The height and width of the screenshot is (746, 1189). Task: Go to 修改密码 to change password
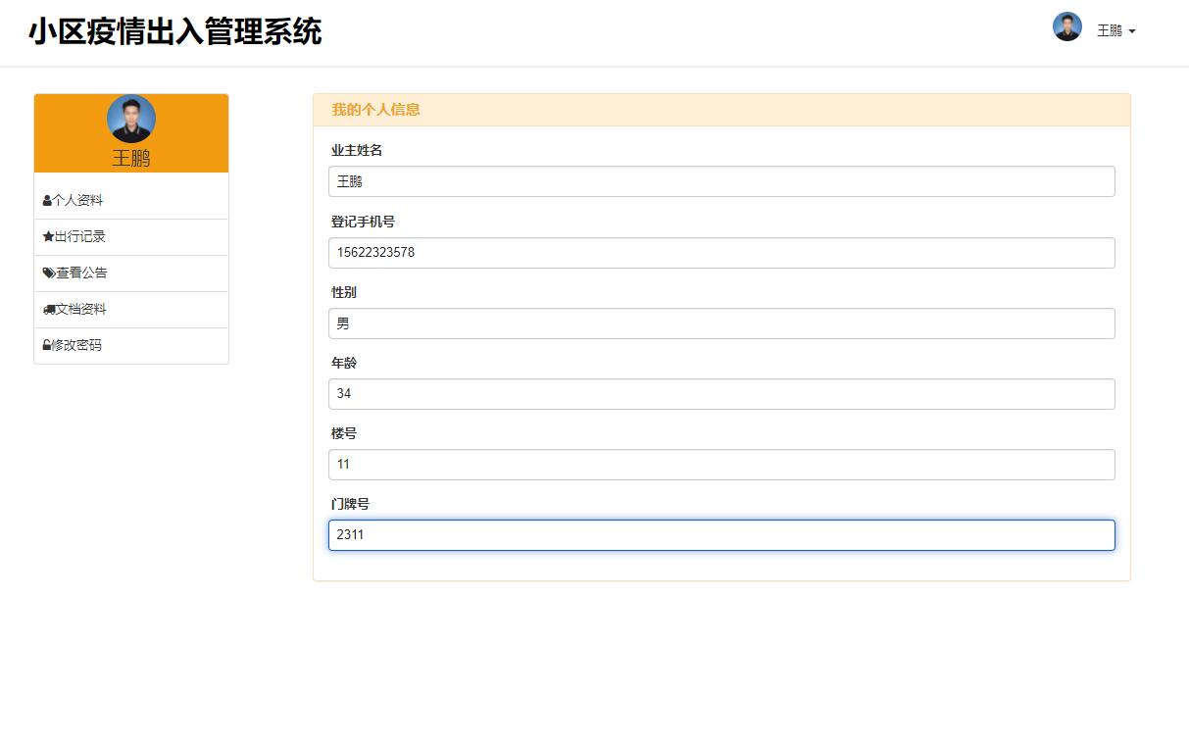(x=78, y=345)
